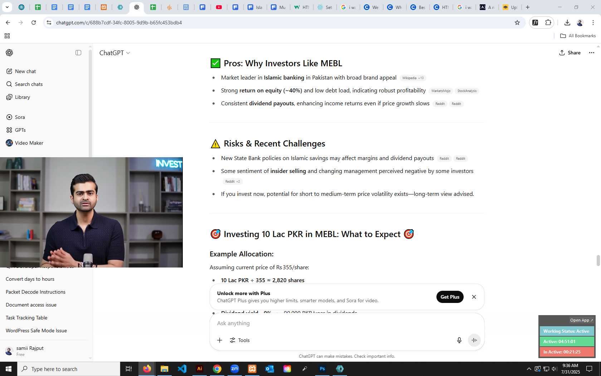Switch to the Set tab

click(325, 7)
